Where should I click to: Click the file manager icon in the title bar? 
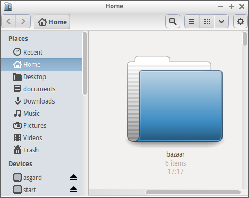click(8, 6)
